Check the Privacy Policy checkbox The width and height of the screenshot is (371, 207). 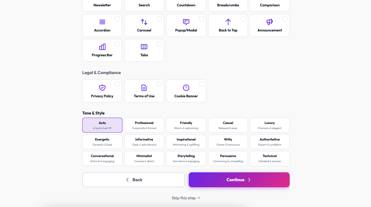tap(117, 84)
